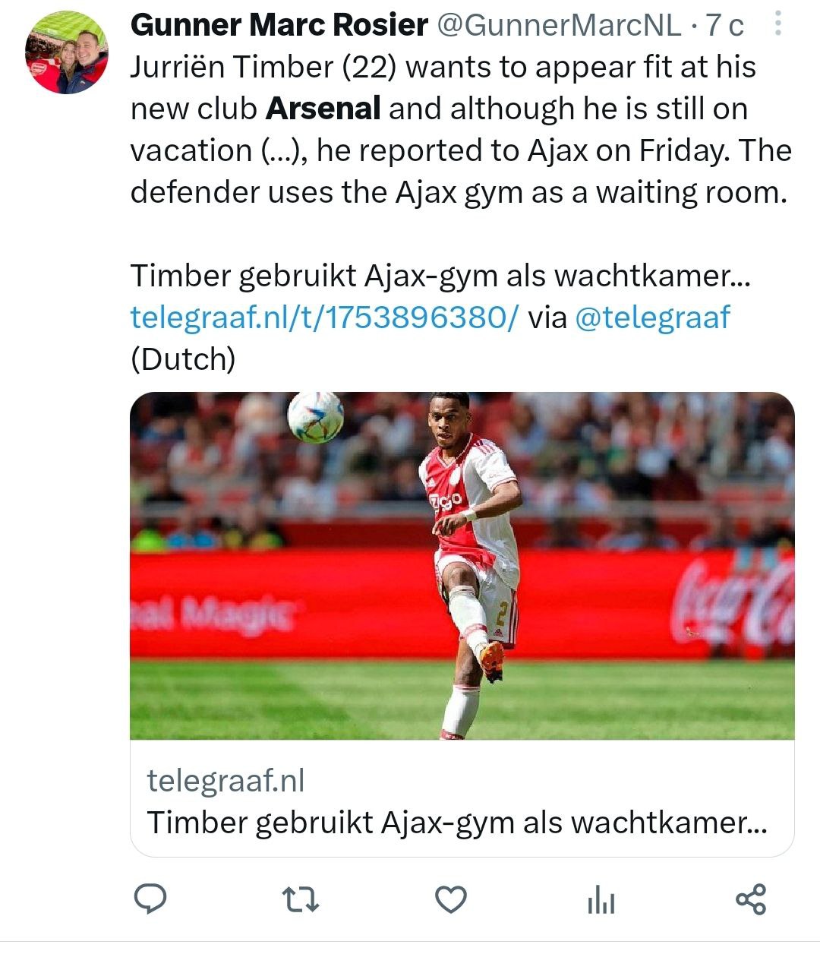The height and width of the screenshot is (954, 820).
Task: Open Gunner Marc Rosier's profile avatar
Action: (67, 52)
